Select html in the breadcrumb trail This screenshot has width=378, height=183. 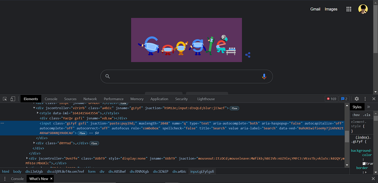pos(6,171)
